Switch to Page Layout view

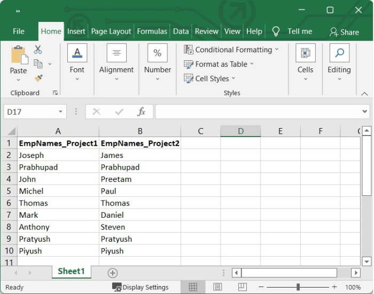217,287
